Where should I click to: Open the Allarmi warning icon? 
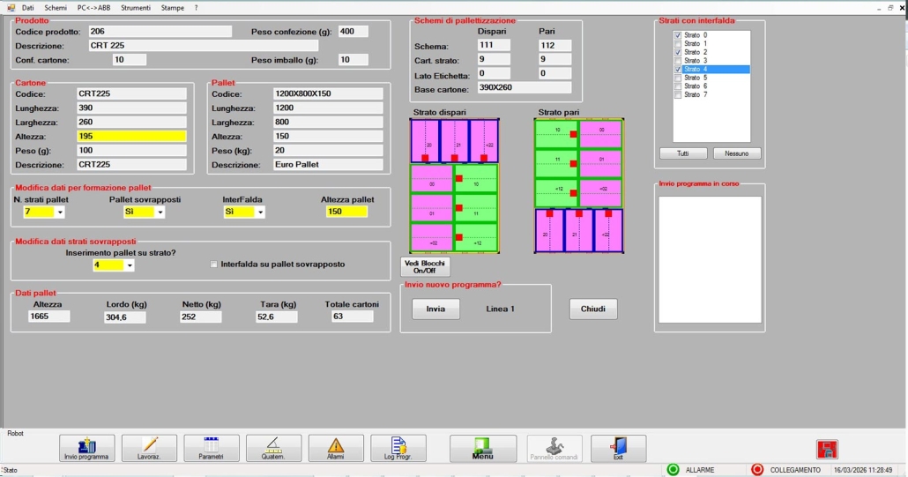coord(336,448)
